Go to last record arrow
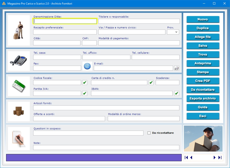The height and width of the screenshot is (168, 230). [x=220, y=158]
